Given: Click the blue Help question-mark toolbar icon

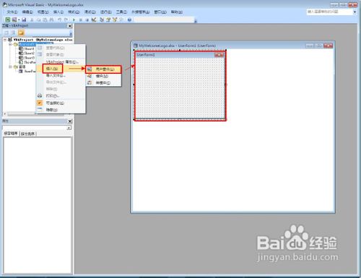Looking at the screenshot, I should pos(129,20).
